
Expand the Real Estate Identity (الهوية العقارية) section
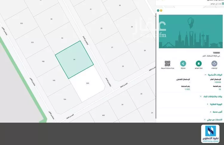click(214, 104)
